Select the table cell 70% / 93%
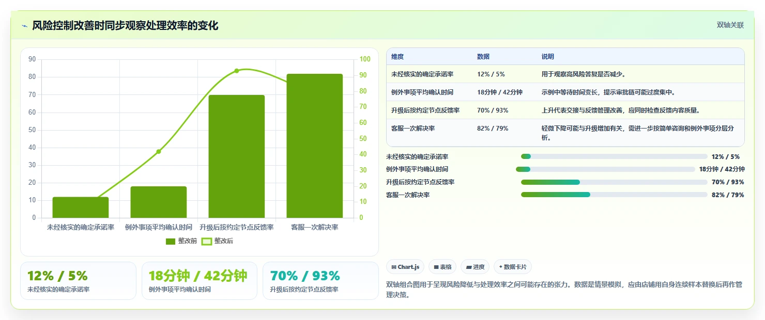This screenshot has width=765, height=320. (x=493, y=110)
